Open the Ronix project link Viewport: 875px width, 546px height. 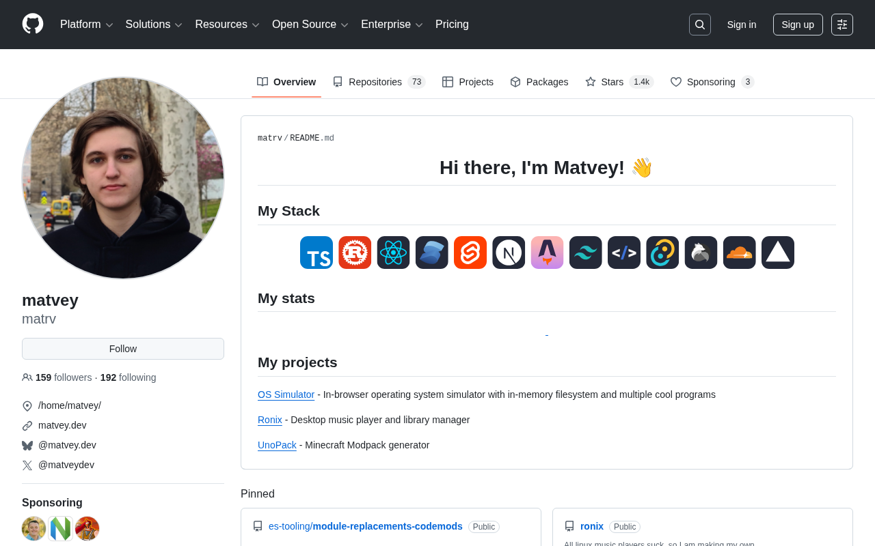pos(270,420)
